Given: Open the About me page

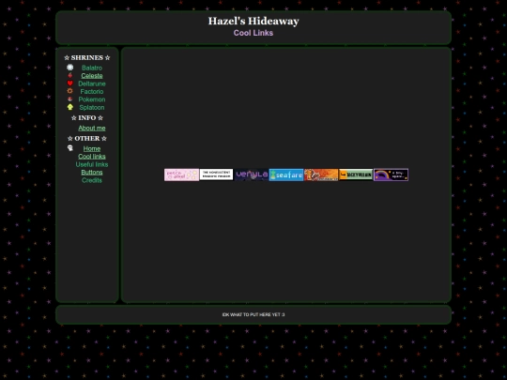Looking at the screenshot, I should point(92,128).
